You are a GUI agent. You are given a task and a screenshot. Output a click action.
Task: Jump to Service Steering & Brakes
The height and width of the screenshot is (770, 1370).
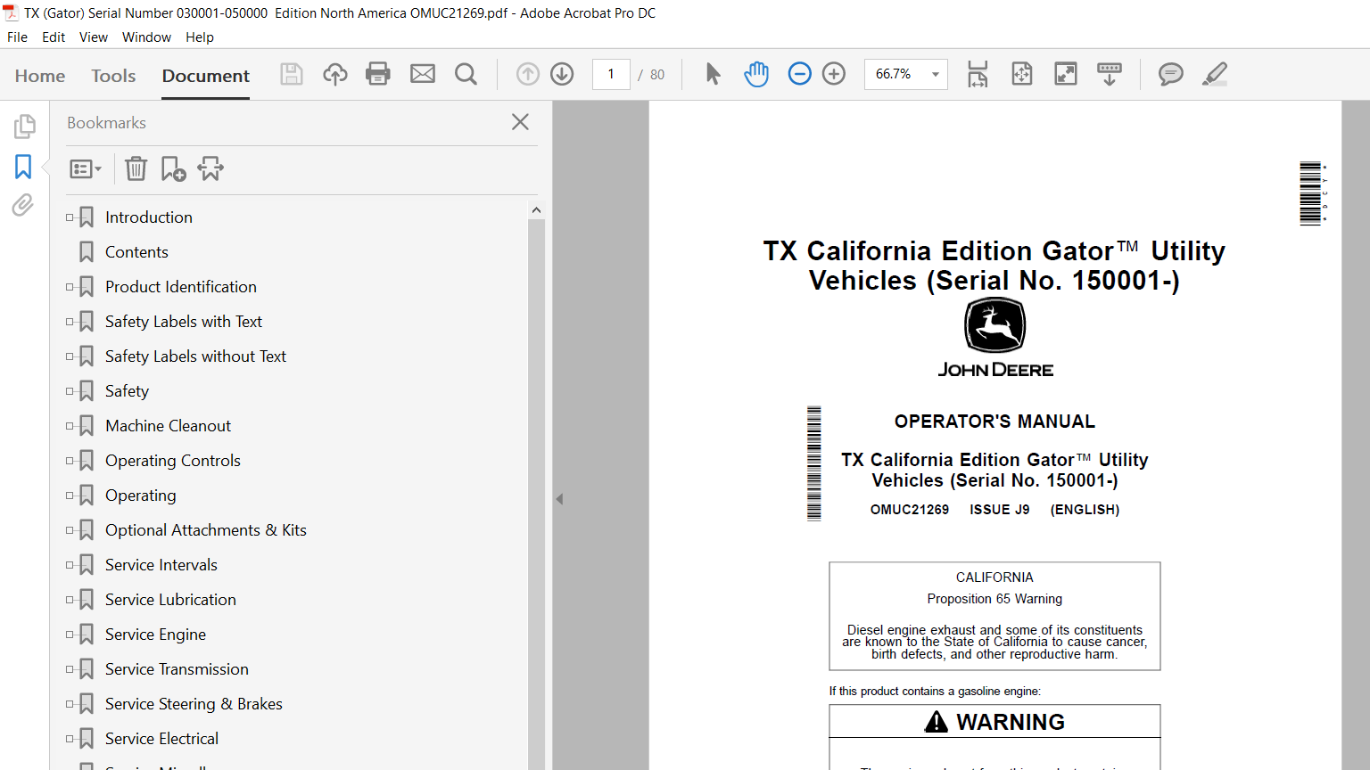pyautogui.click(x=194, y=704)
